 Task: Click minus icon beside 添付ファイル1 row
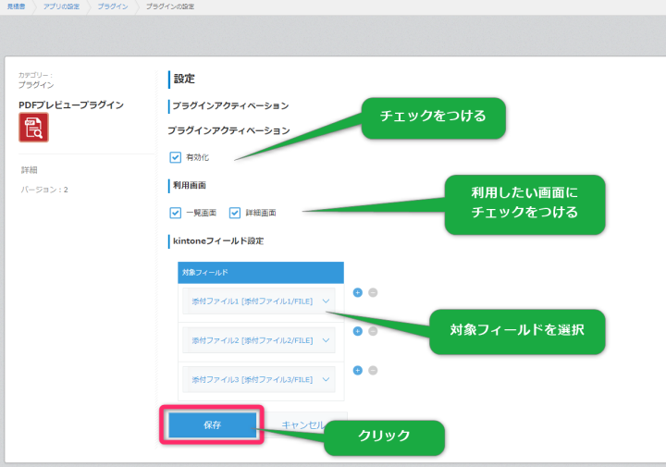click(x=373, y=292)
